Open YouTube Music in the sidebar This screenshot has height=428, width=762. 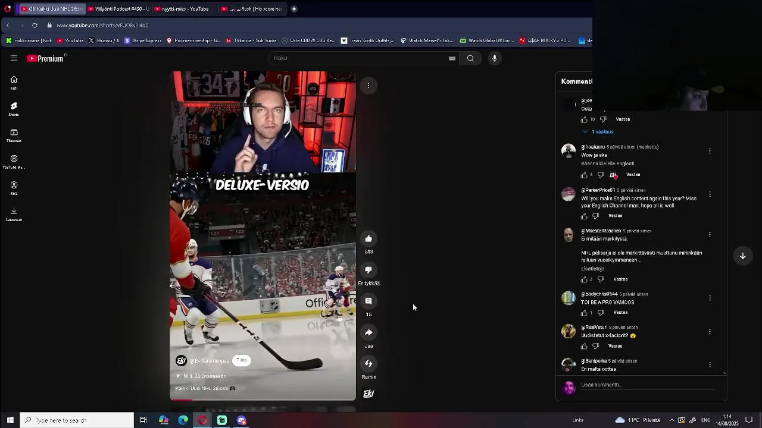(14, 162)
